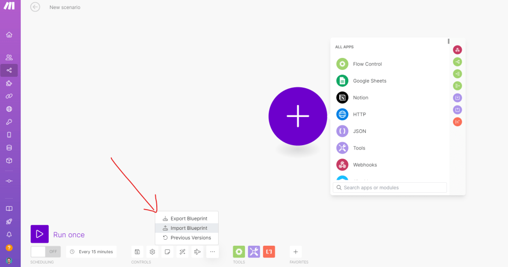The height and width of the screenshot is (267, 508).
Task: Click the save scenario disk icon
Action: [x=137, y=252]
